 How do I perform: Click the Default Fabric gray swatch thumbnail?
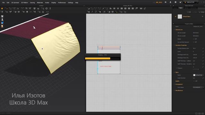pyautogui.click(x=180, y=17)
